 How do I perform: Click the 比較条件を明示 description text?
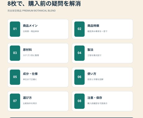point(30,103)
